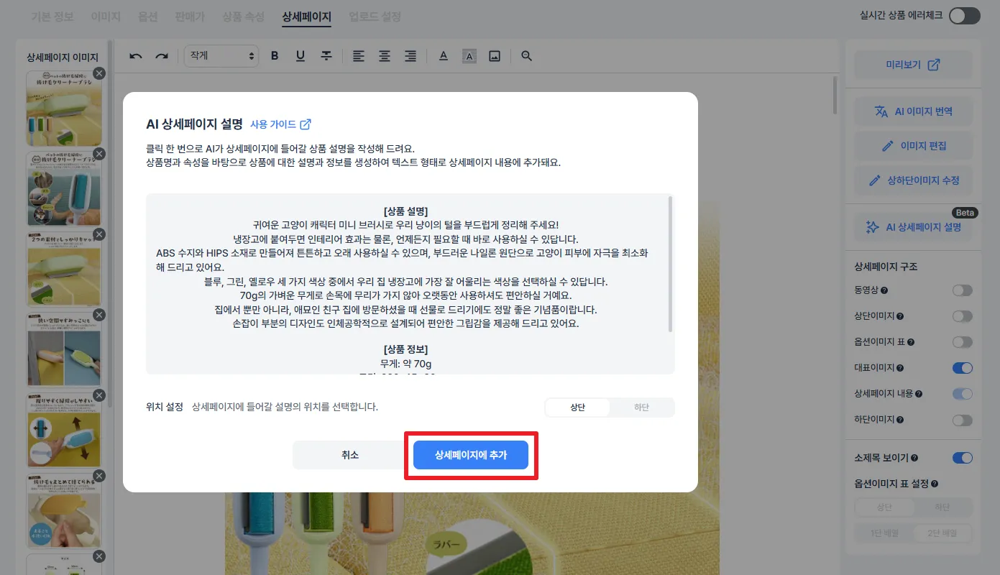Viewport: 1000px width, 575px height.
Task: Click help icon next to 옵션이미지 표
Action: pos(911,342)
